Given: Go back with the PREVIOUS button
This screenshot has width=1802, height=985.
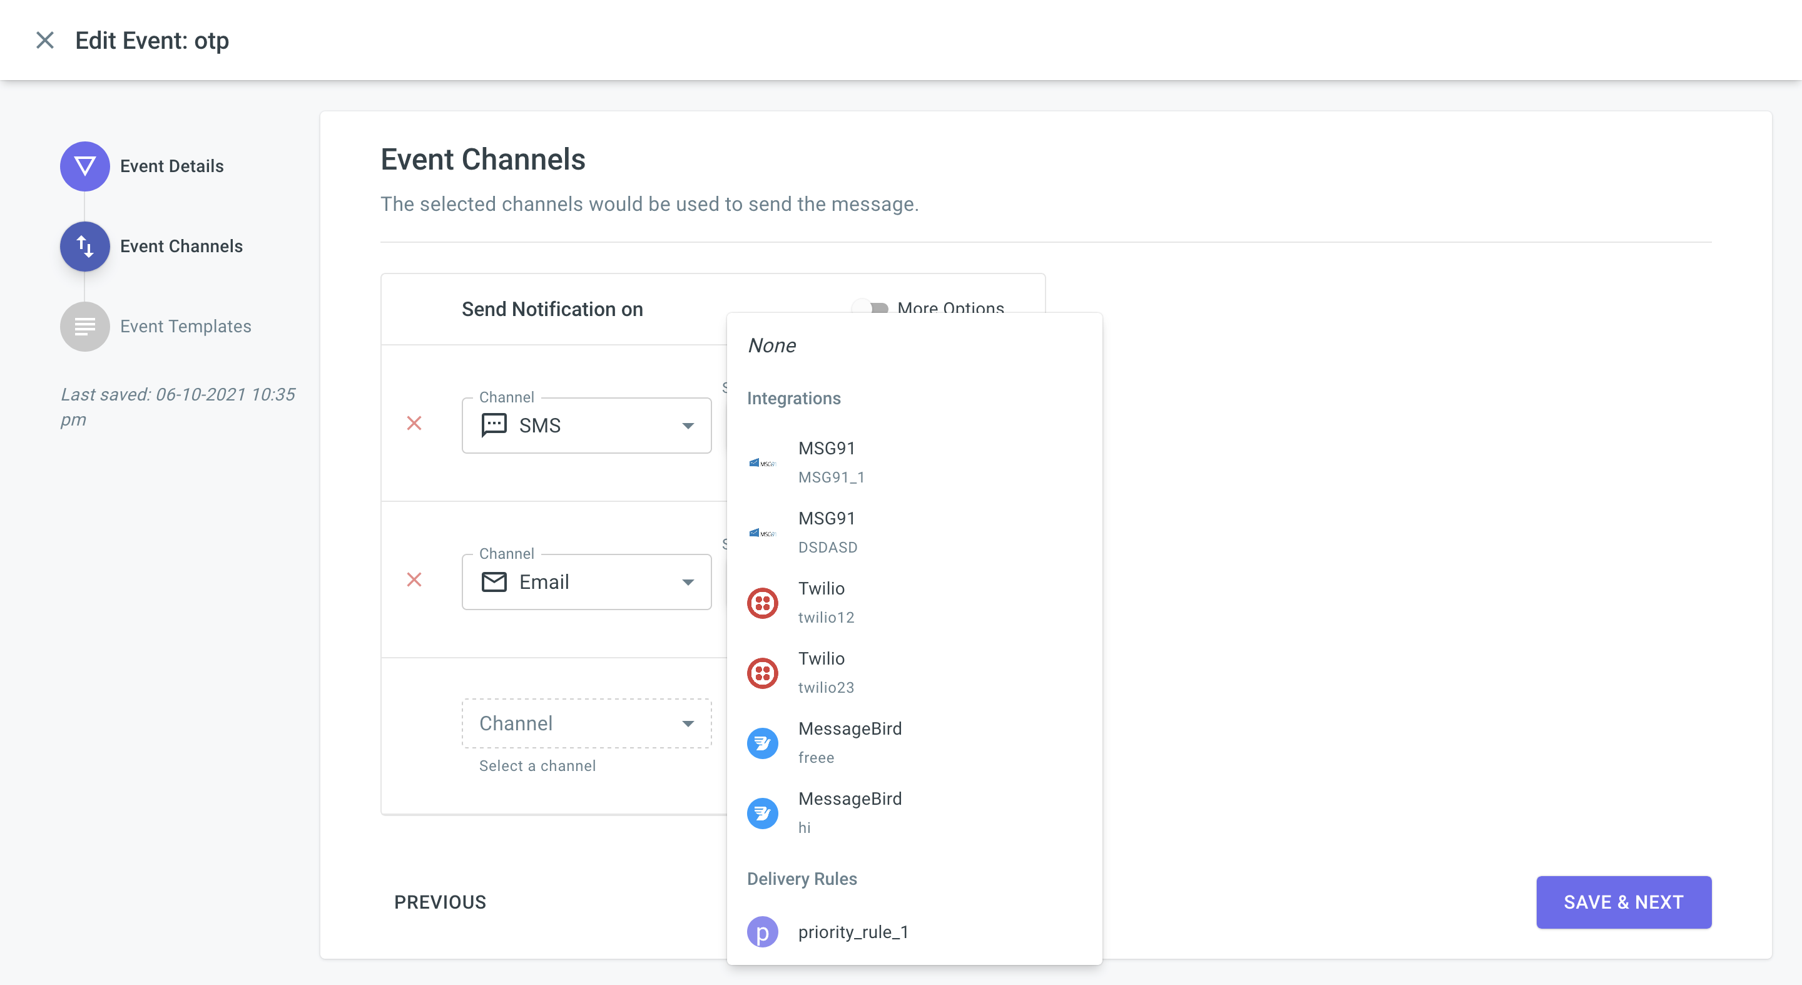Looking at the screenshot, I should pos(440,902).
